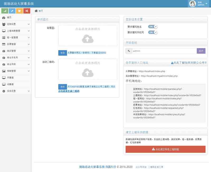Click the red 点此清空所有上墙数据 button
The height and width of the screenshot is (172, 211).
[x=165, y=149]
